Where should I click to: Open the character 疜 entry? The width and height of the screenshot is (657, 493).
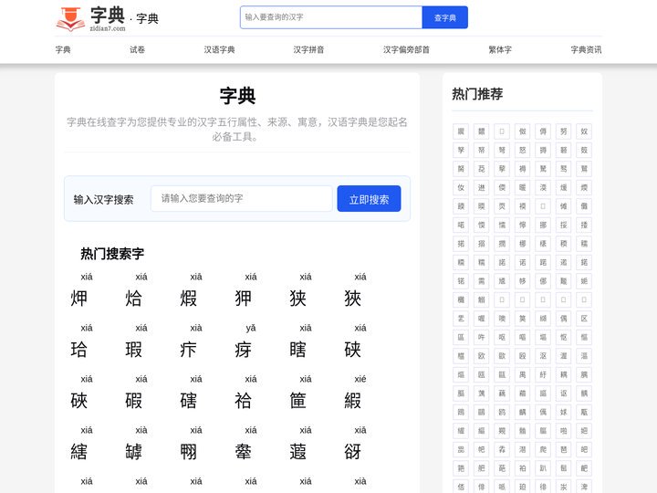pos(189,349)
